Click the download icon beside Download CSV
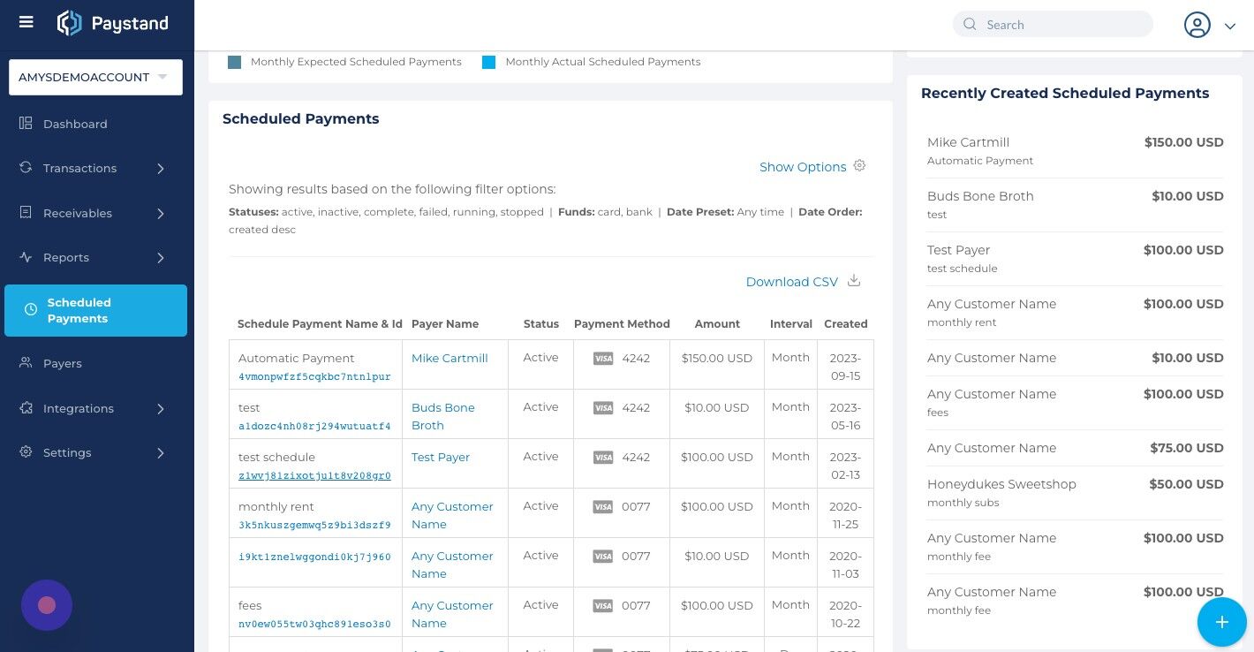Viewport: 1254px width, 652px height. [854, 280]
